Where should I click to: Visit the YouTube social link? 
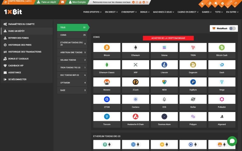(x=140, y=2)
